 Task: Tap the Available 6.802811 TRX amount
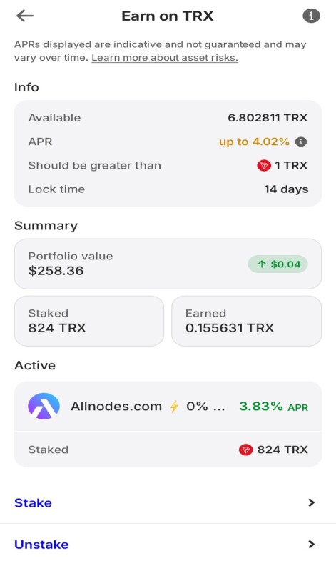click(268, 118)
